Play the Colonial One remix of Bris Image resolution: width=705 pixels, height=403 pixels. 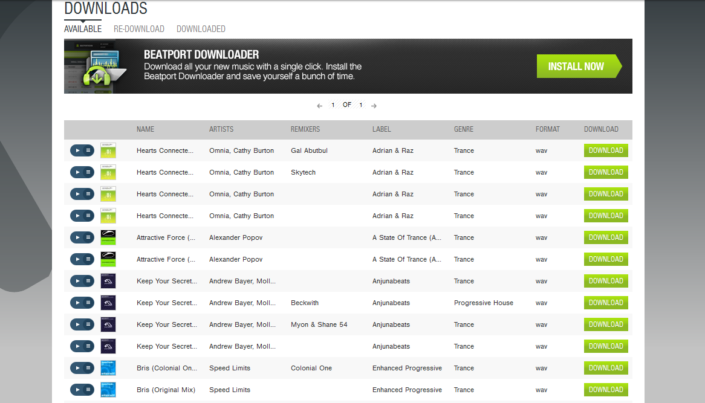point(77,368)
